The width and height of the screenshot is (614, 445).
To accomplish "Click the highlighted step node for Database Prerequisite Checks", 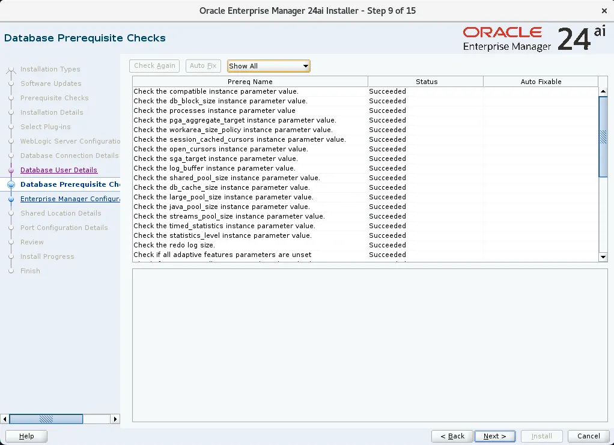I will [x=12, y=184].
